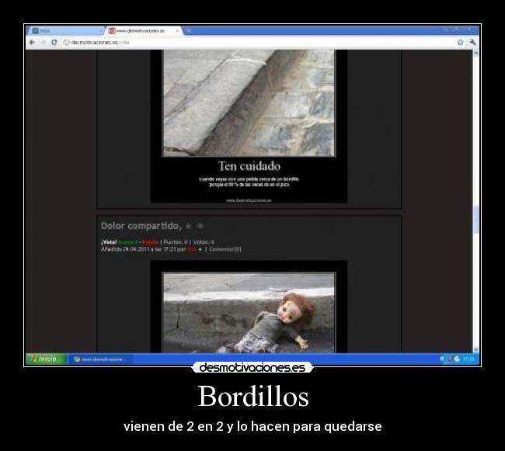Image resolution: width=505 pixels, height=451 pixels.
Task: Click the 'Ten cuidado' caption text
Action: click(249, 166)
